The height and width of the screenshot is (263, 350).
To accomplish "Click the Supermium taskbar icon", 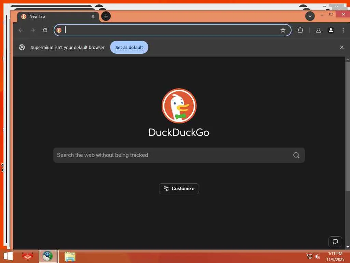I will (x=47, y=256).
